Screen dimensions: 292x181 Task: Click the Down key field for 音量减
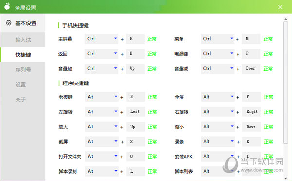(x=251, y=69)
